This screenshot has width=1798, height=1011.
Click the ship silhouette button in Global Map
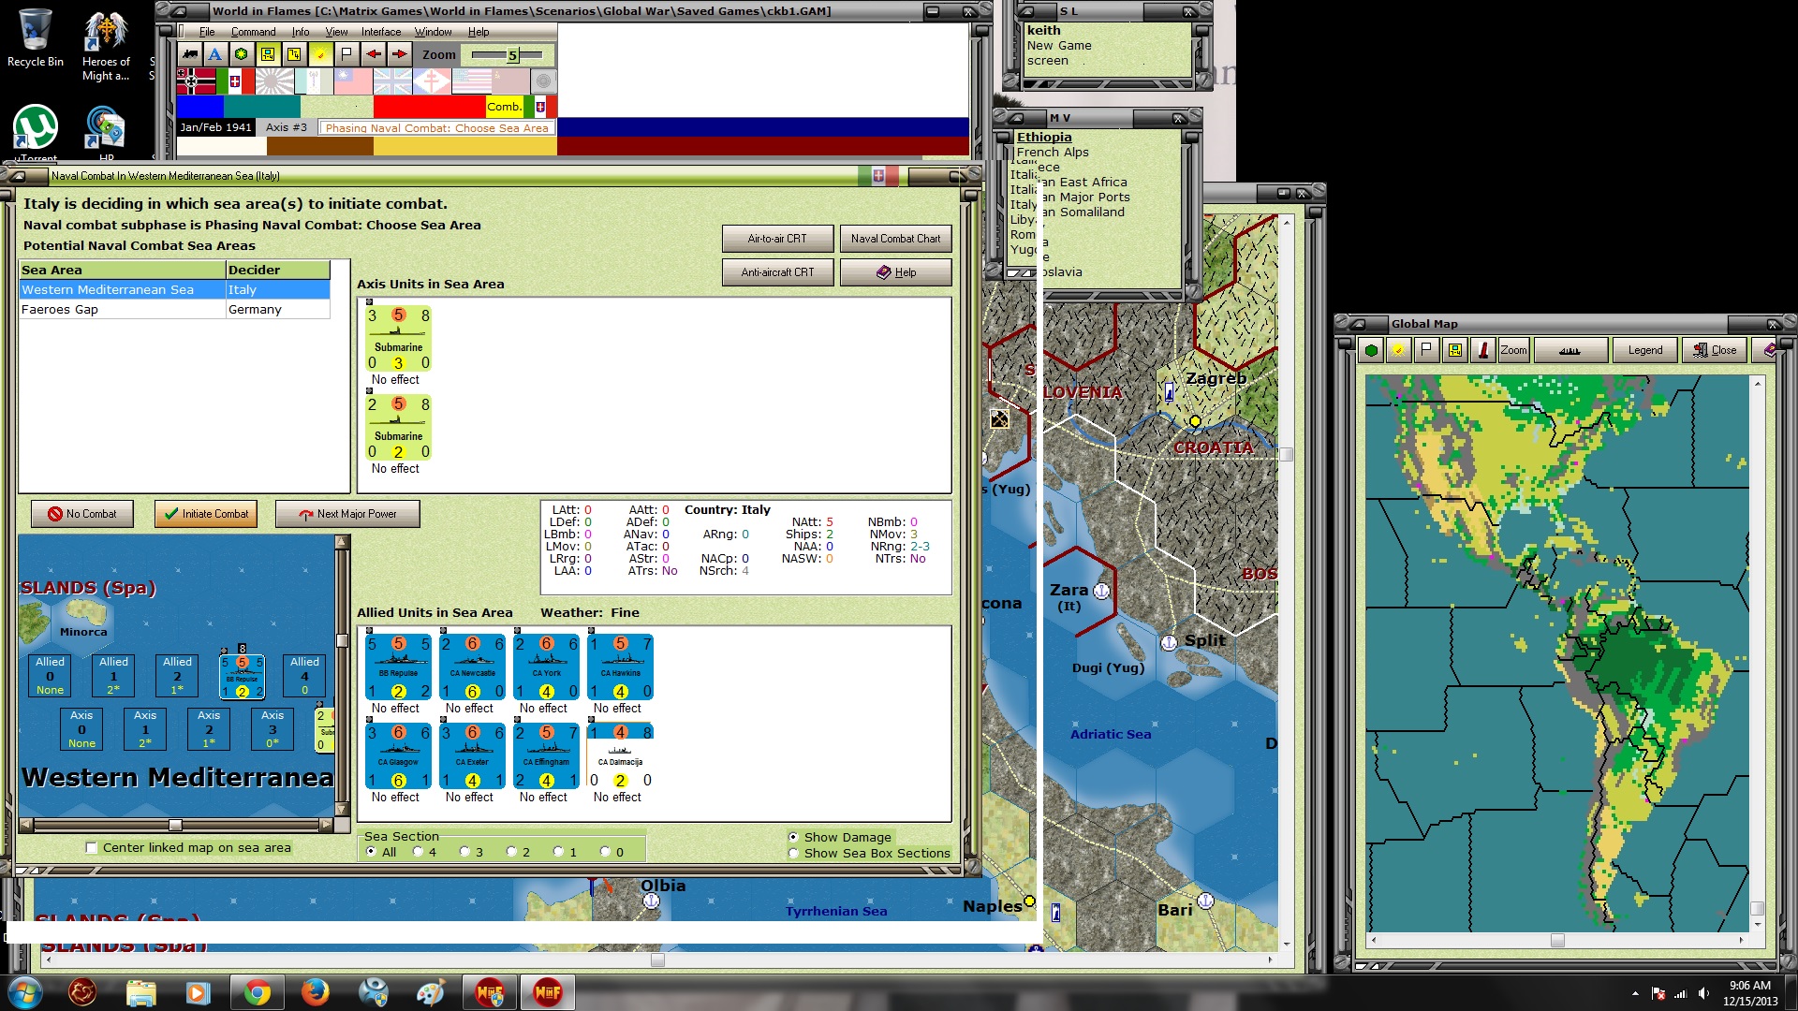1570,350
